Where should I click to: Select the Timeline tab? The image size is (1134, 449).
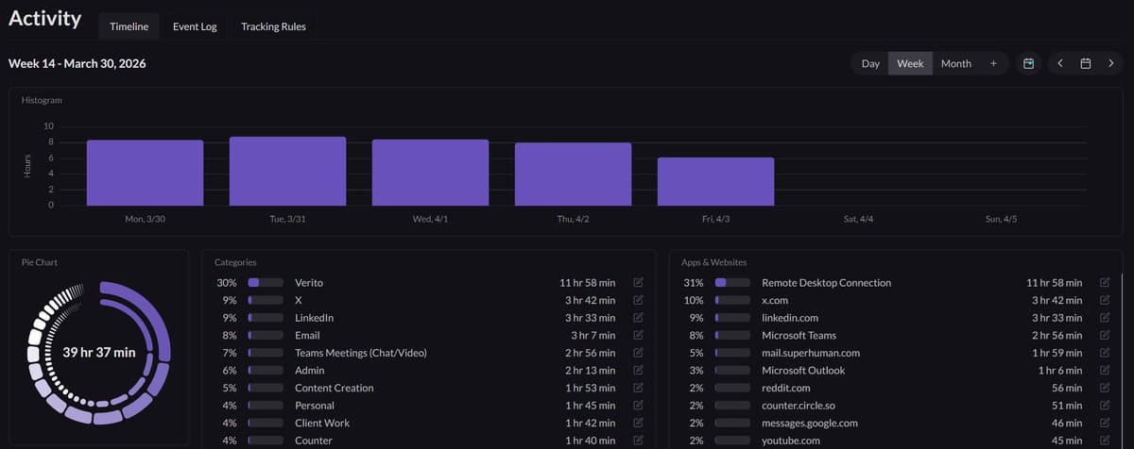[129, 26]
